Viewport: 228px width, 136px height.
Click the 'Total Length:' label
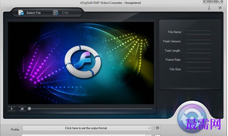tap(172, 51)
